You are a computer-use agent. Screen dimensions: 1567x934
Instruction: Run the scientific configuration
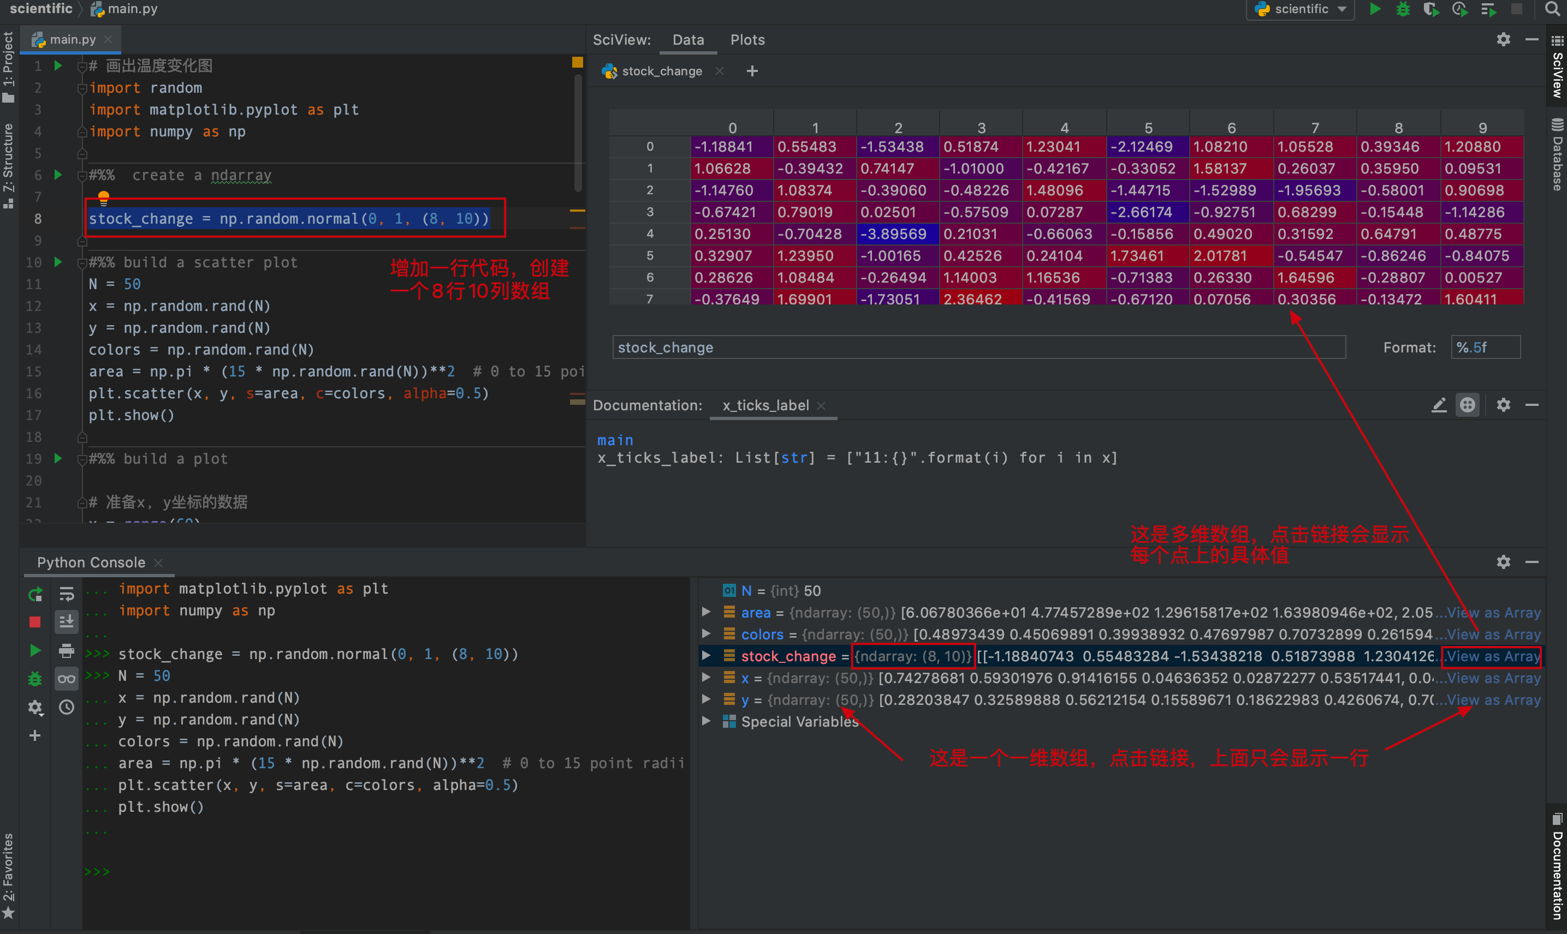(x=1375, y=9)
